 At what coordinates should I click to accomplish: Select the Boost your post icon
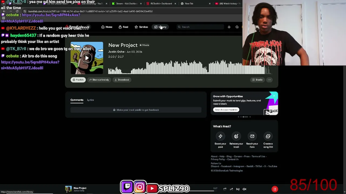(x=220, y=136)
